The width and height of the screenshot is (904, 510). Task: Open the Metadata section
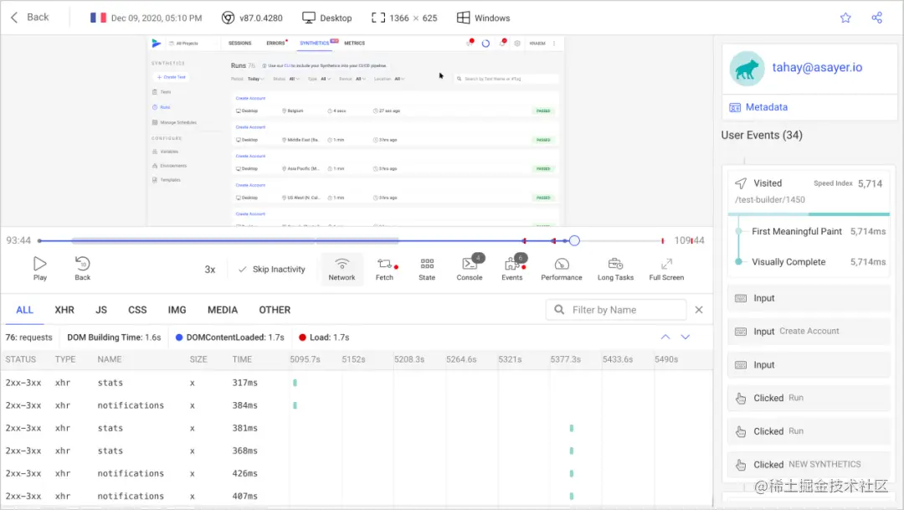[x=758, y=107]
